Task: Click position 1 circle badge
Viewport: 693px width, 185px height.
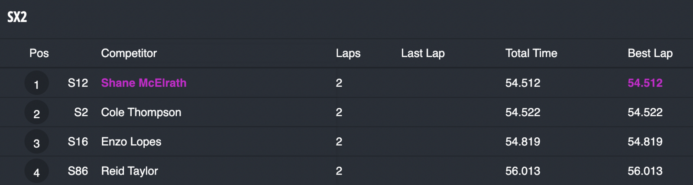Action: coord(36,84)
